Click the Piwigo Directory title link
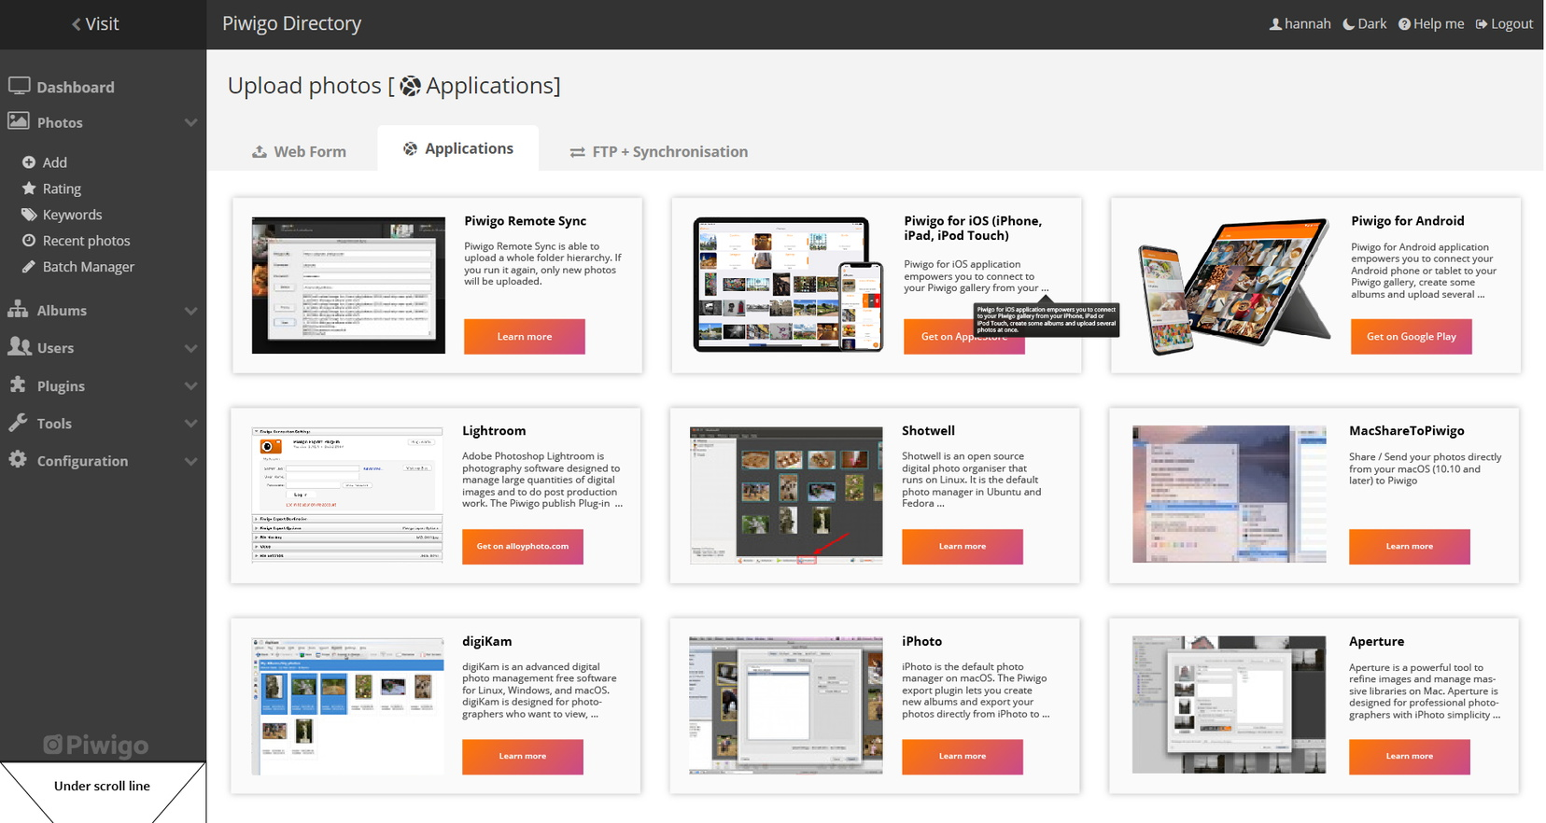Screen dimensions: 1546x823 tap(291, 23)
